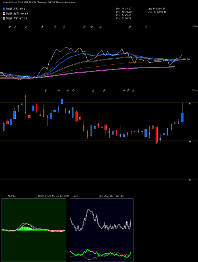The image size is (198, 262).
Task: Click the 45 price level label
Action: (x=190, y=180)
